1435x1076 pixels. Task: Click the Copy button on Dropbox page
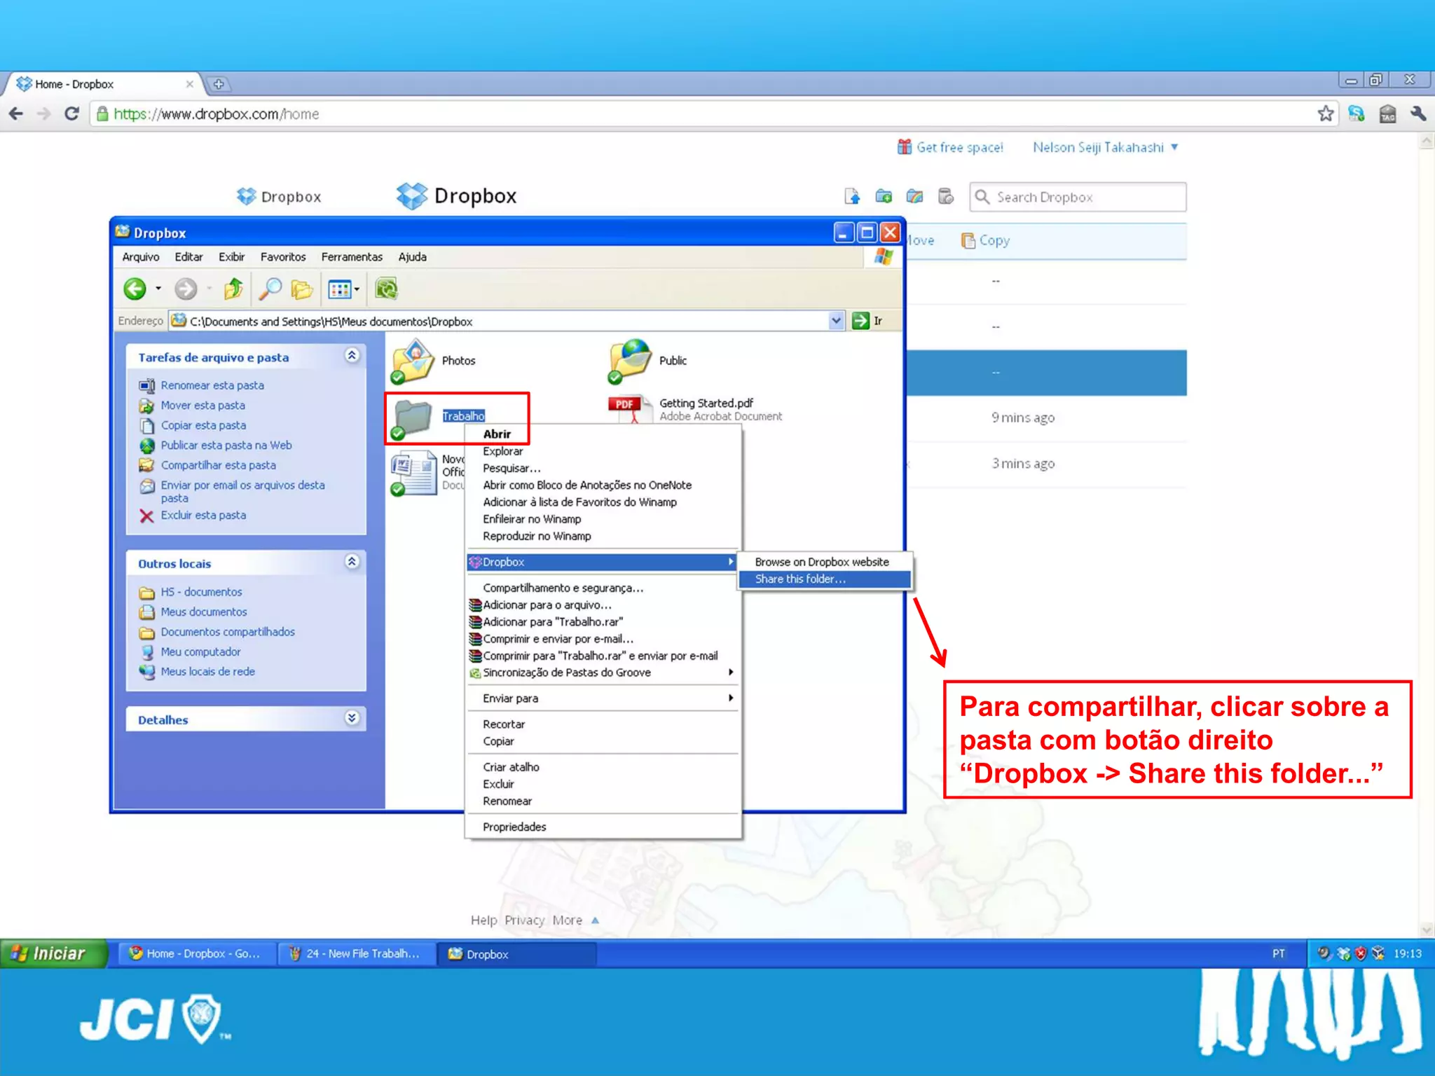point(986,240)
